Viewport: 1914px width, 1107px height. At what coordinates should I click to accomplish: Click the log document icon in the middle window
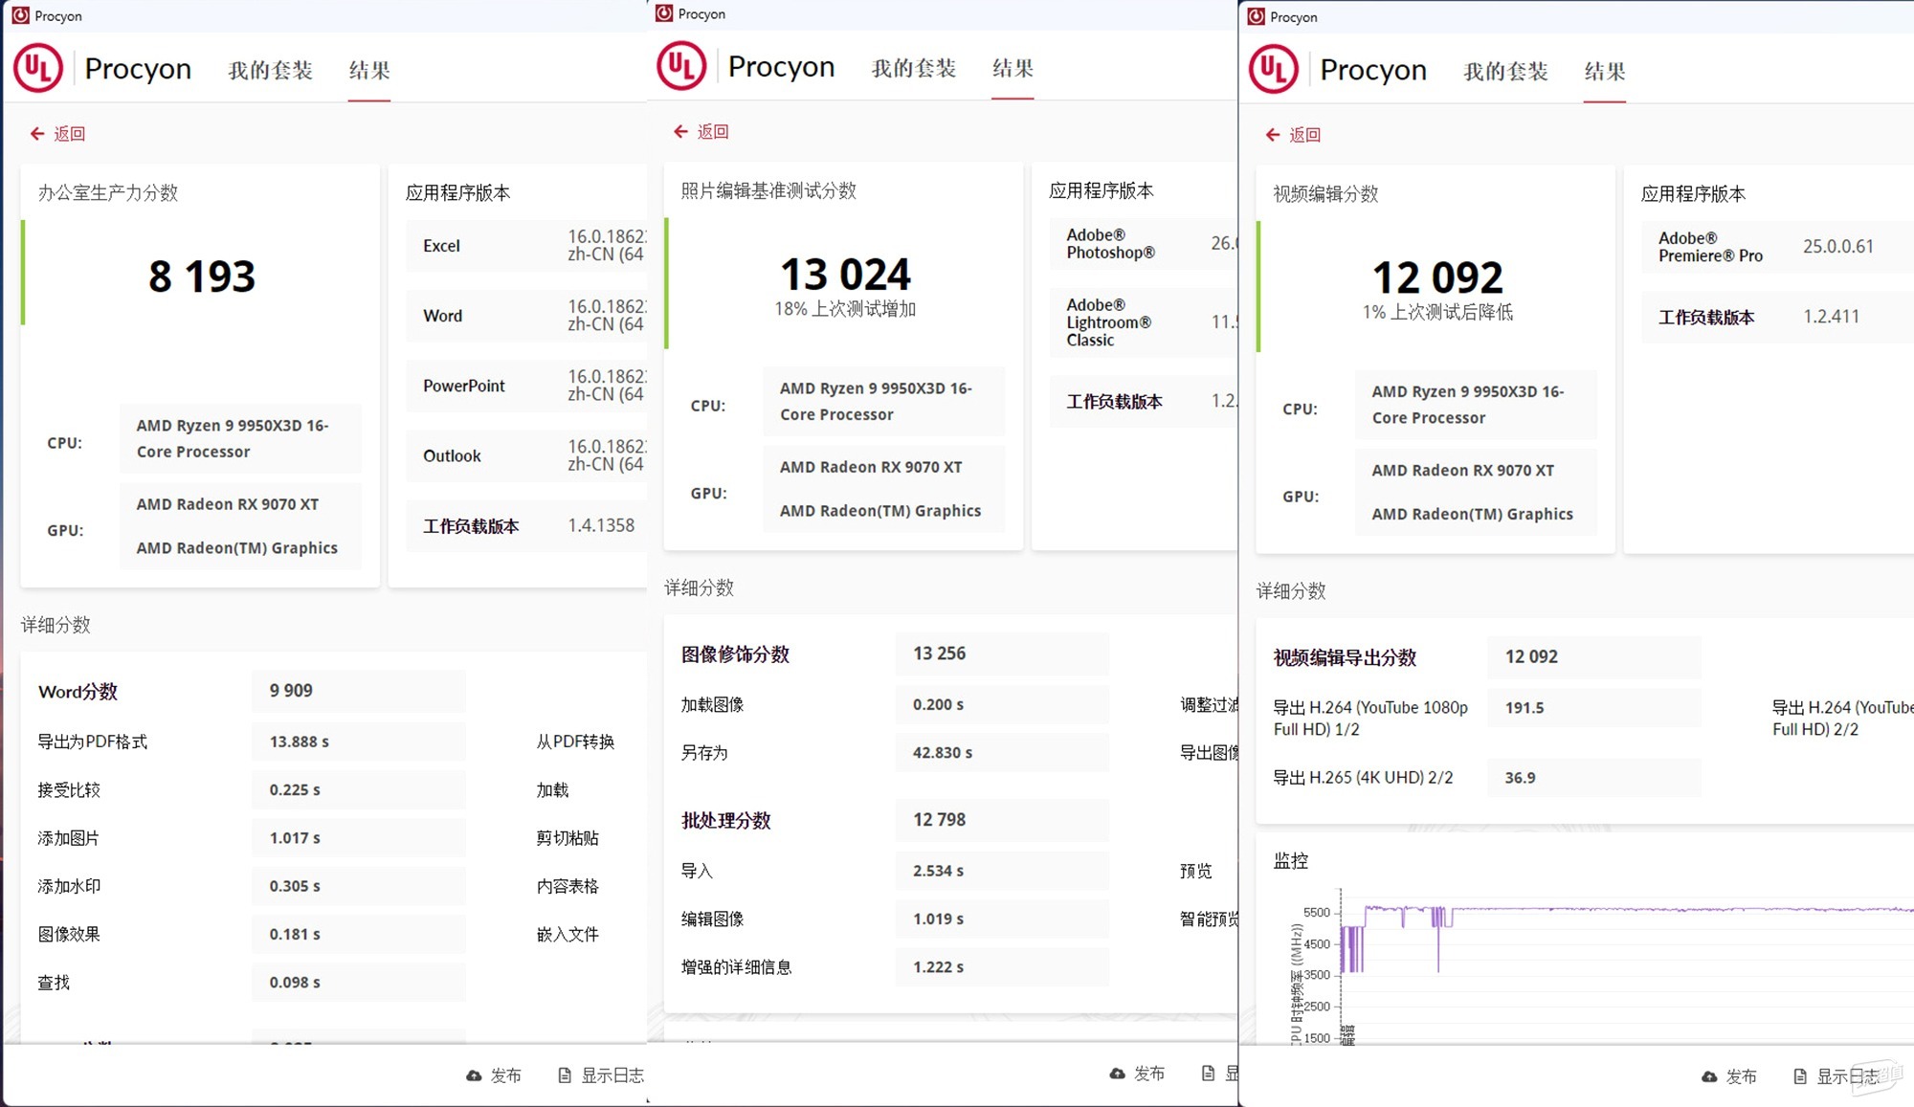tap(1209, 1074)
